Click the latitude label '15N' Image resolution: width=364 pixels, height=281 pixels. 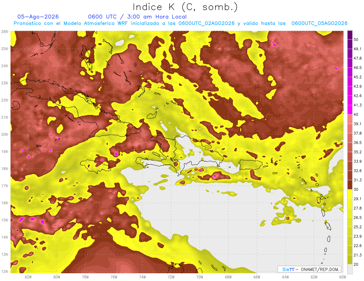tap(5, 220)
